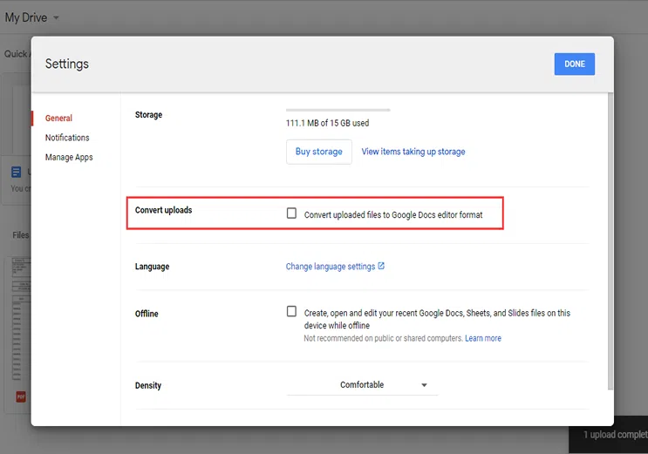The width and height of the screenshot is (648, 454).
Task: Click the blue DONE button
Action: [x=575, y=64]
